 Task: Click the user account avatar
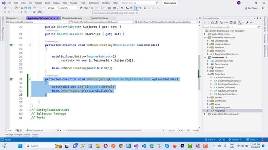tap(239, 3)
